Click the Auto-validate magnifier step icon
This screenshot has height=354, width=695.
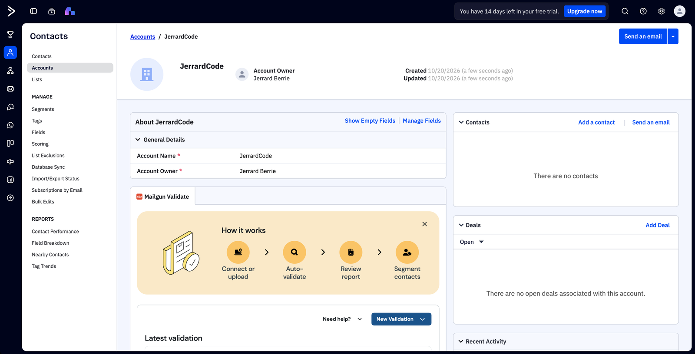[295, 252]
